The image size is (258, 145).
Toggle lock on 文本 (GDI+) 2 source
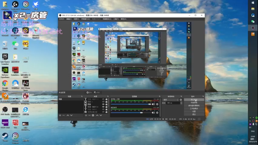click(106, 107)
